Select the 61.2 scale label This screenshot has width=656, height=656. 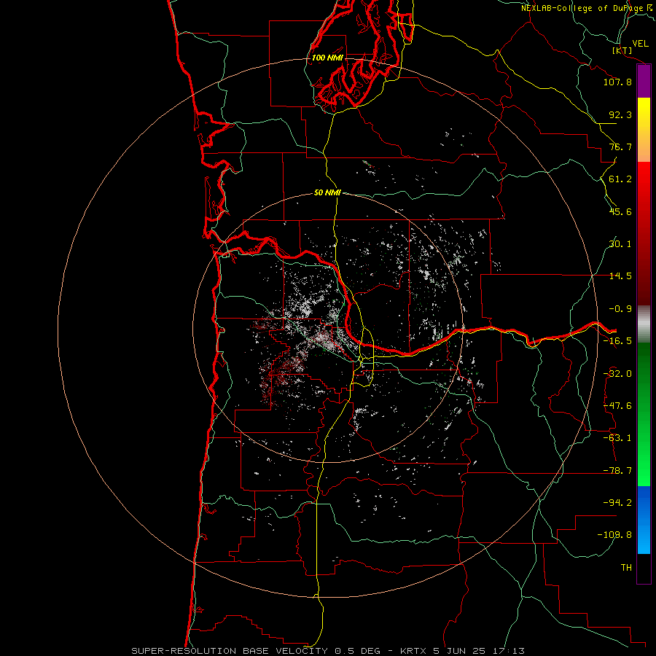[x=620, y=179]
